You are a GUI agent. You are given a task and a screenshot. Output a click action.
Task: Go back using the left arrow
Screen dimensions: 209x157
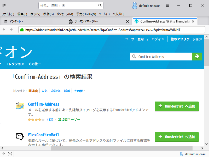tap(4, 30)
